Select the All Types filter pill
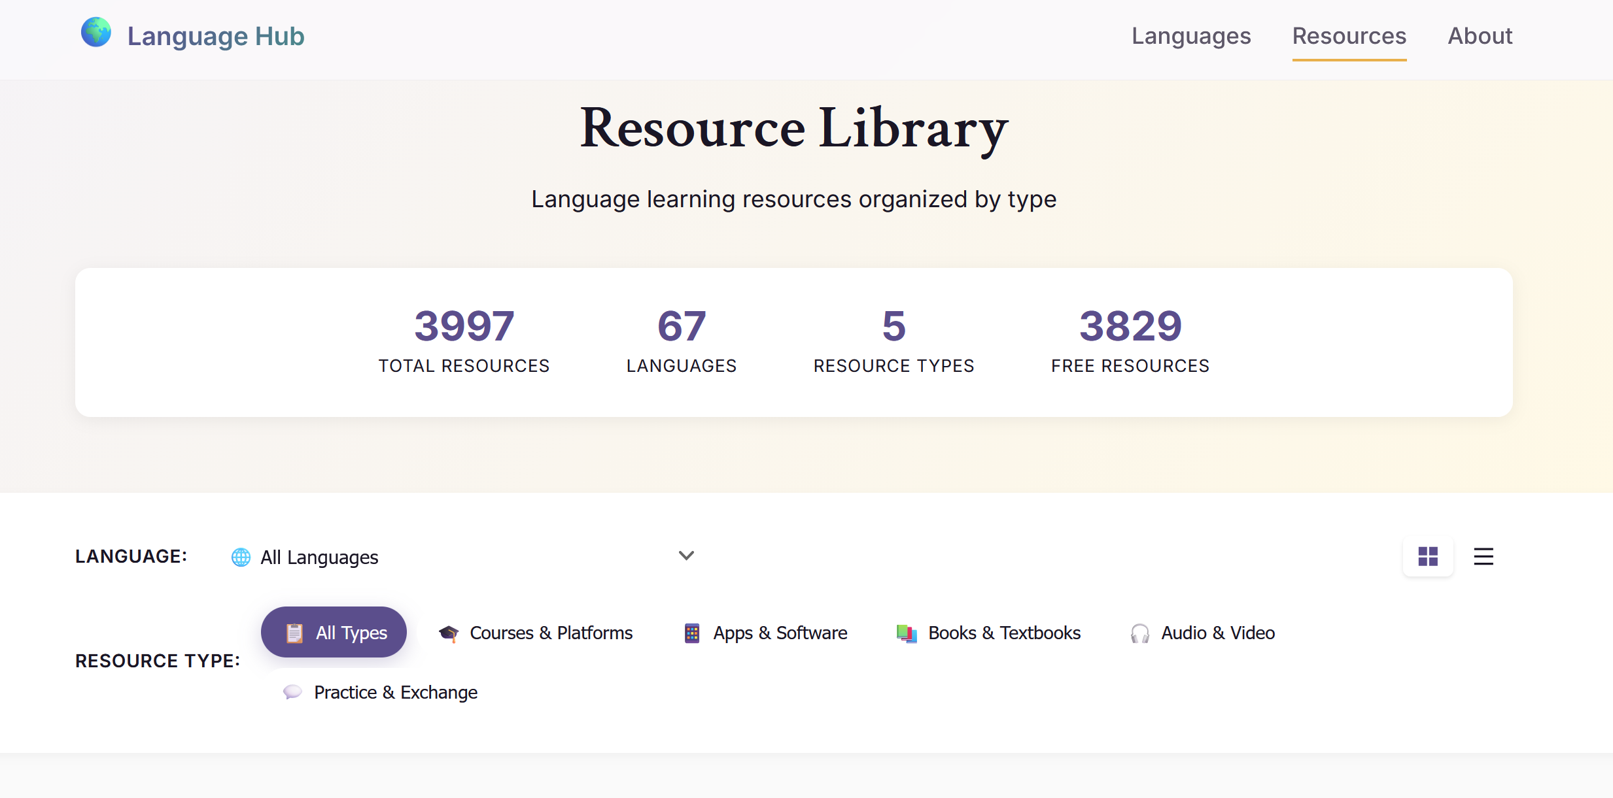The image size is (1613, 798). pyautogui.click(x=334, y=632)
